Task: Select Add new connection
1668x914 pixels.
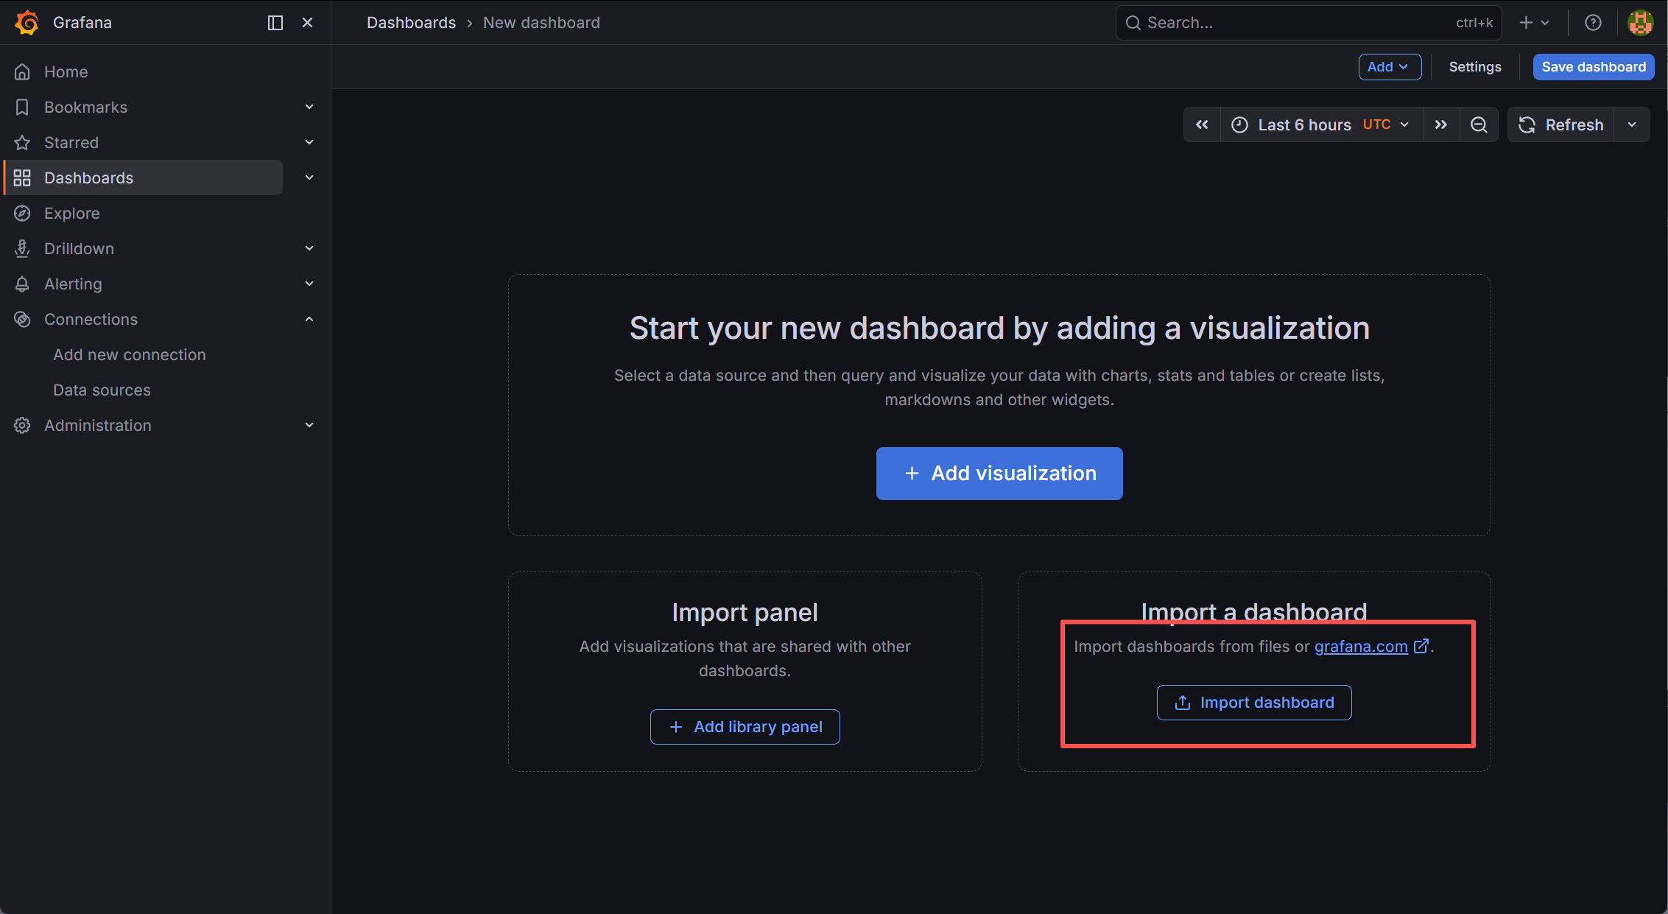Action: (x=130, y=355)
